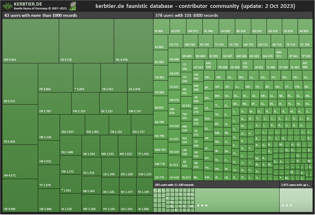Select the CB 9.225 treemap tile
This screenshot has width=315, height=215.
point(86,41)
